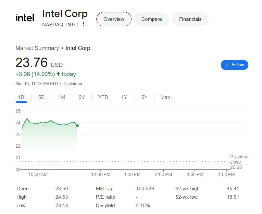Show the 1Y chart range

tap(124, 97)
